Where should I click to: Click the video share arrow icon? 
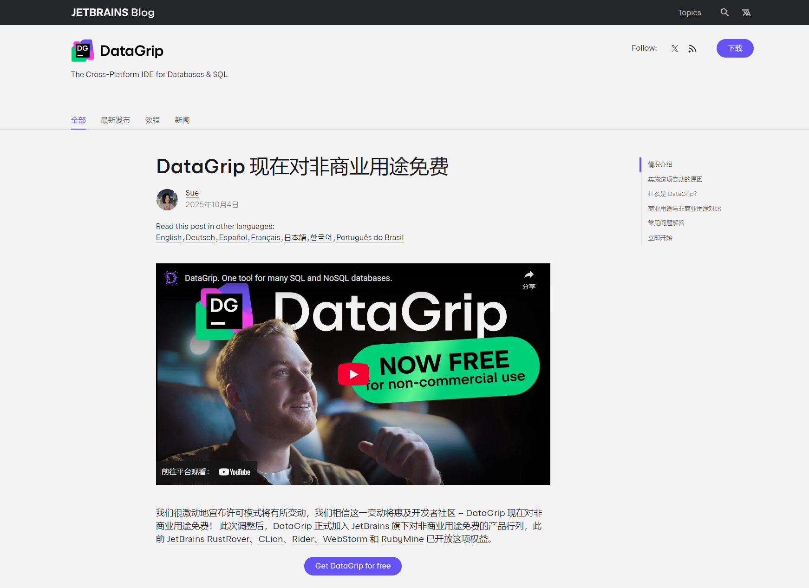click(x=529, y=274)
